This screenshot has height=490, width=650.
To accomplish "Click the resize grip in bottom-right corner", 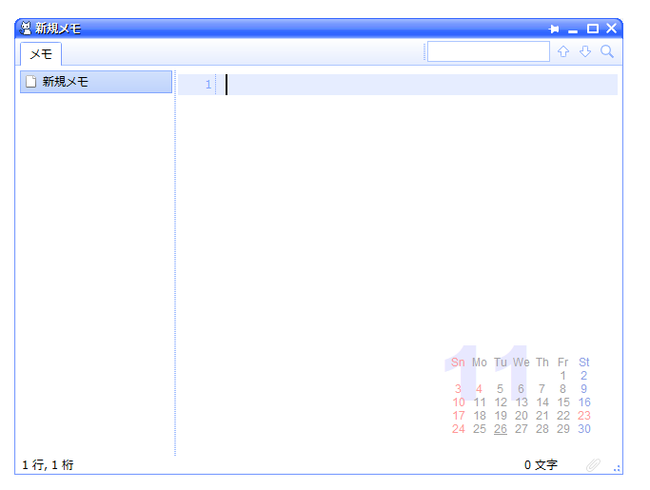I will 617,467.
